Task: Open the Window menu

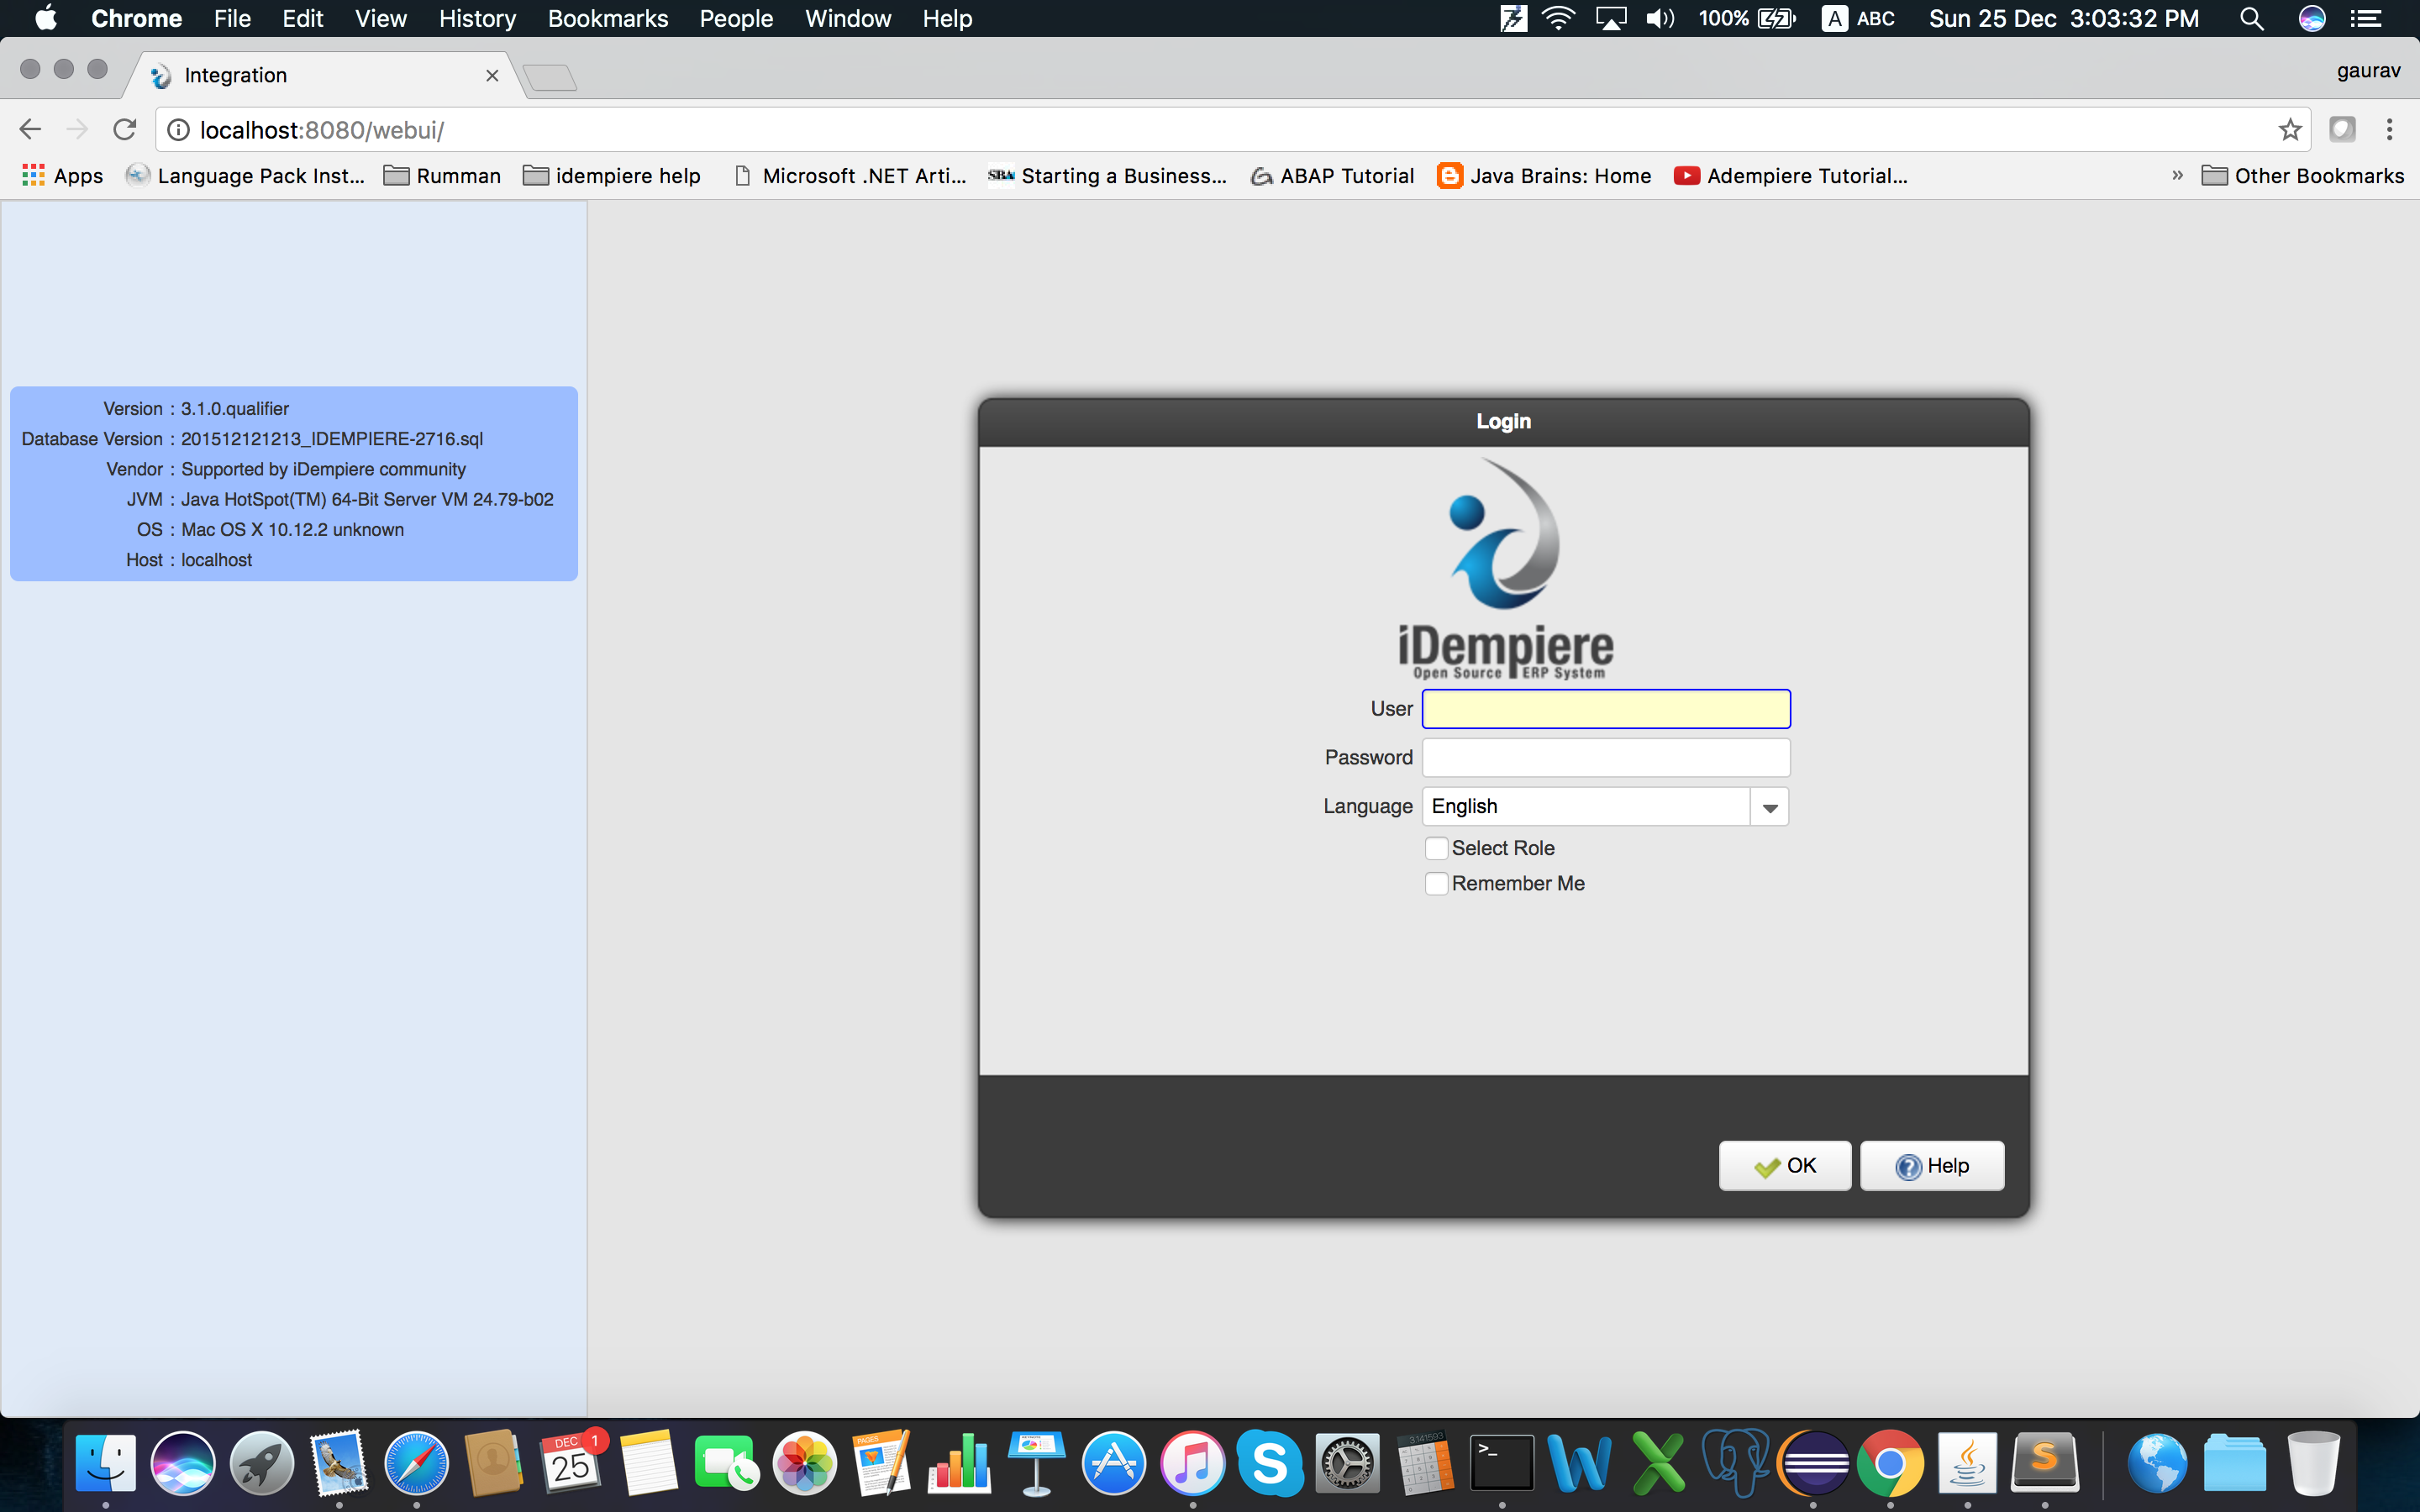Action: click(x=848, y=18)
